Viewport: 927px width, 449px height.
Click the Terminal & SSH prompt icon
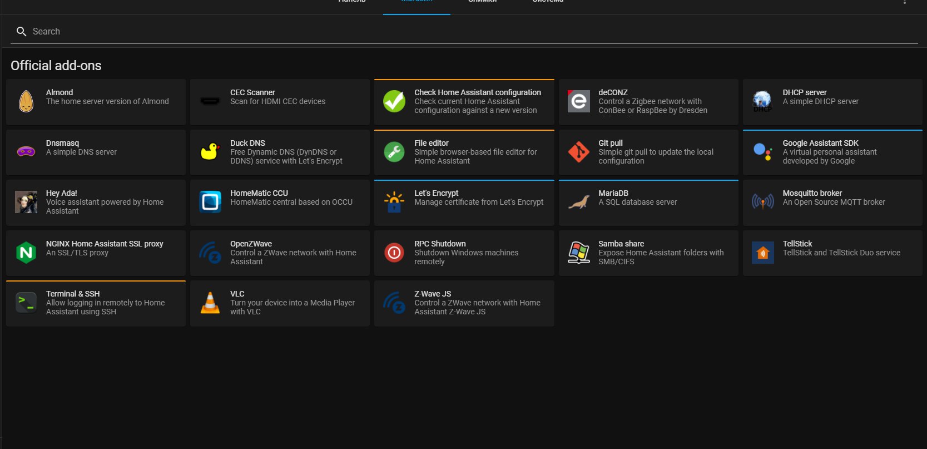point(26,303)
